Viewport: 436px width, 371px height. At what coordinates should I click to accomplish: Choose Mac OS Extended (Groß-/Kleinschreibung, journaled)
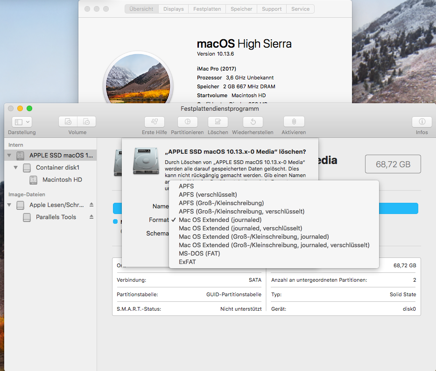[274, 236]
